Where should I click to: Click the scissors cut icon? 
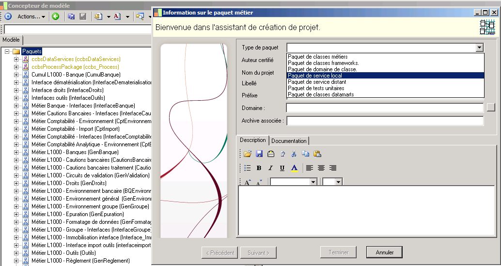pos(294,154)
